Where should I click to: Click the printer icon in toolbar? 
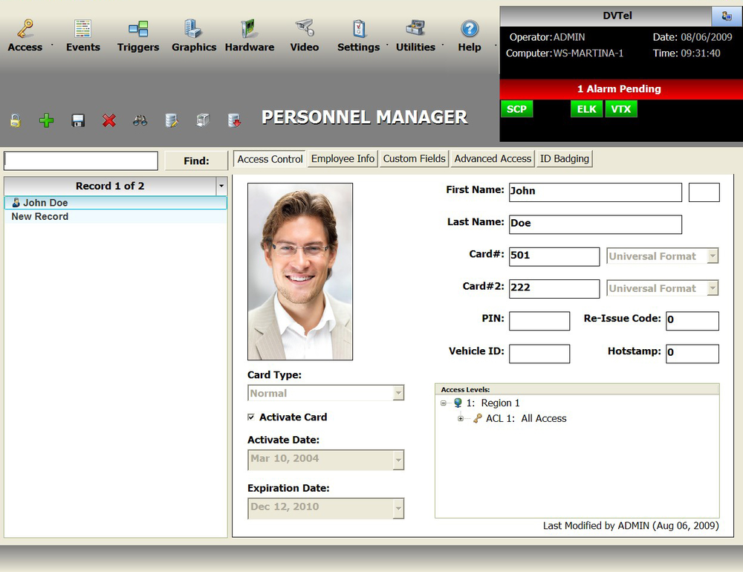pos(203,120)
